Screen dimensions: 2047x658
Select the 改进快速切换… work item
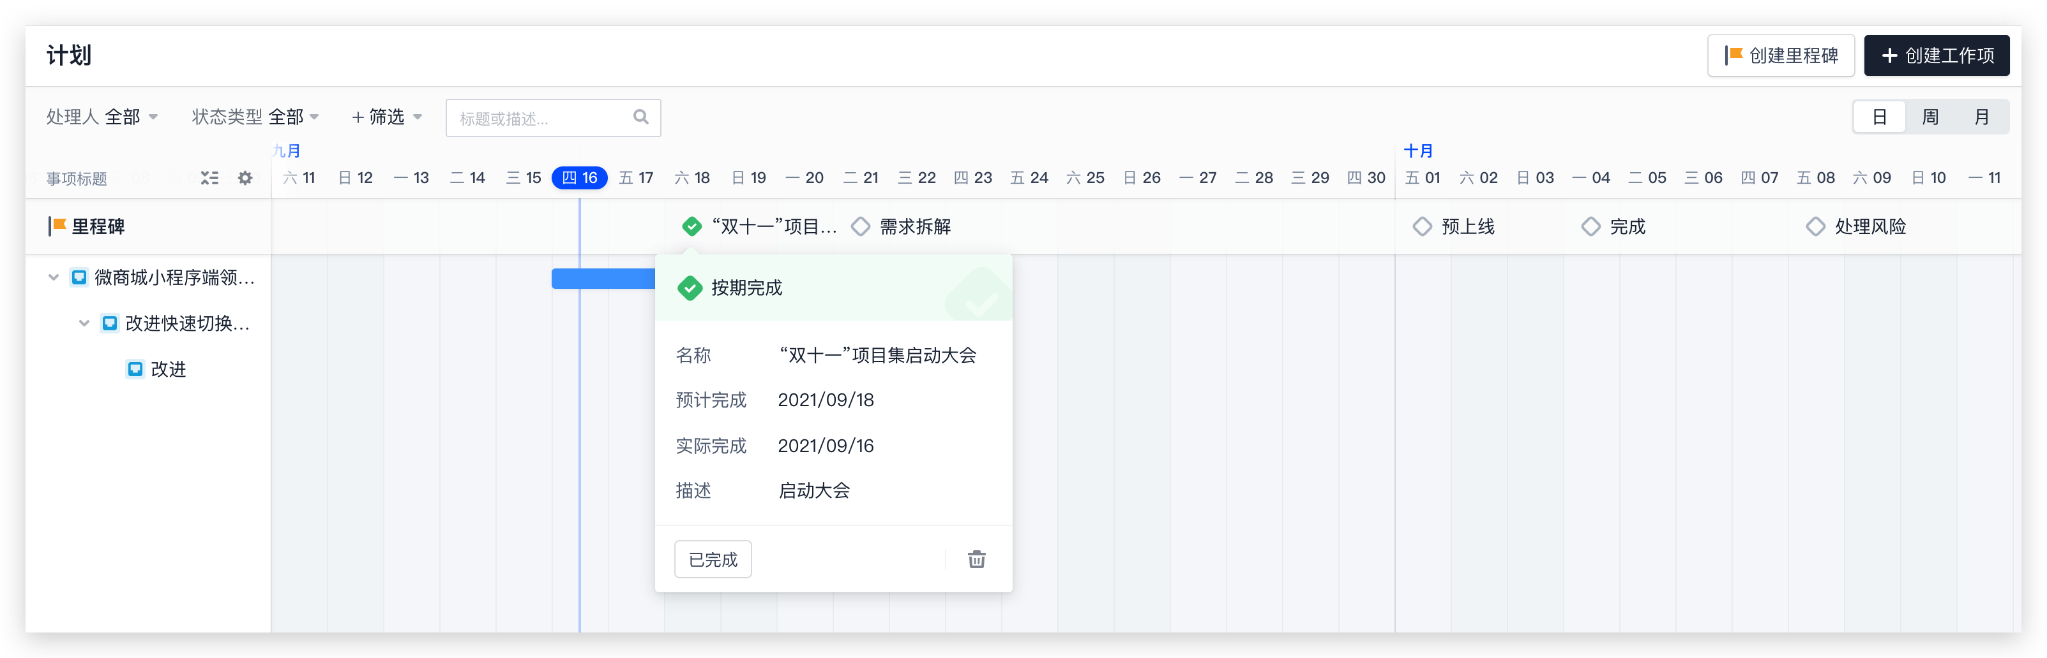188,323
